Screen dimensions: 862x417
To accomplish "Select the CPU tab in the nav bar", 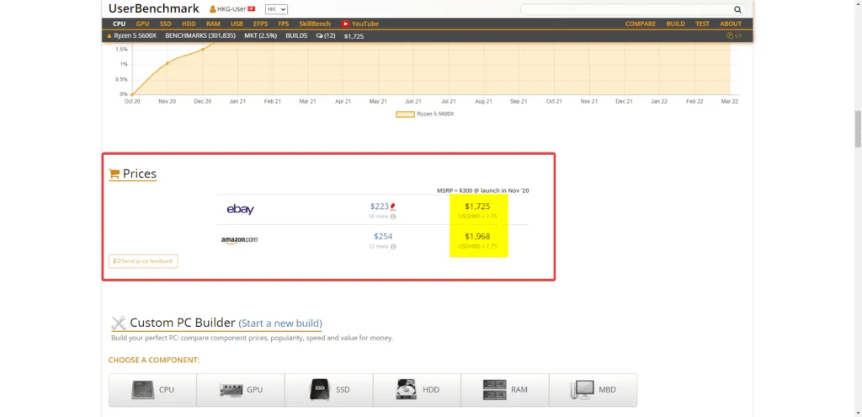I will (120, 24).
